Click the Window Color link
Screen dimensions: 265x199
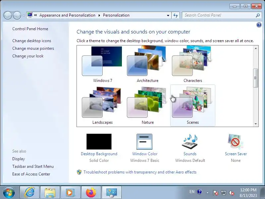[145, 154]
